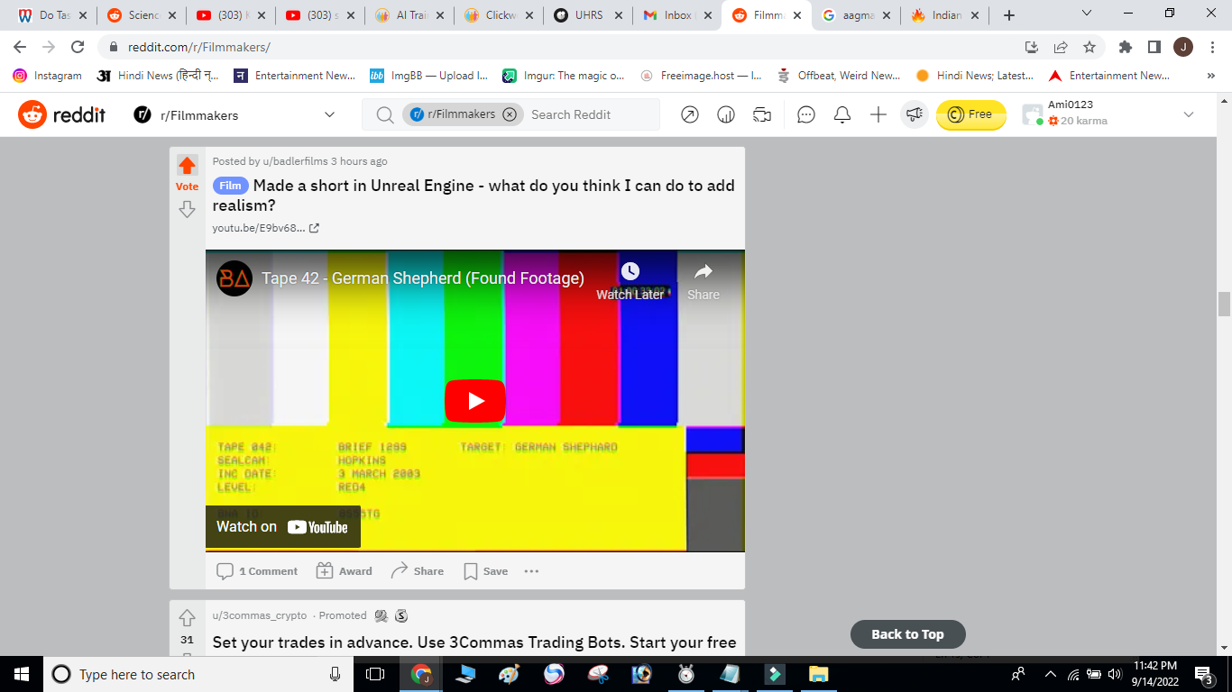Open 1 Comment on the post
This screenshot has width=1232, height=692.
pyautogui.click(x=257, y=571)
